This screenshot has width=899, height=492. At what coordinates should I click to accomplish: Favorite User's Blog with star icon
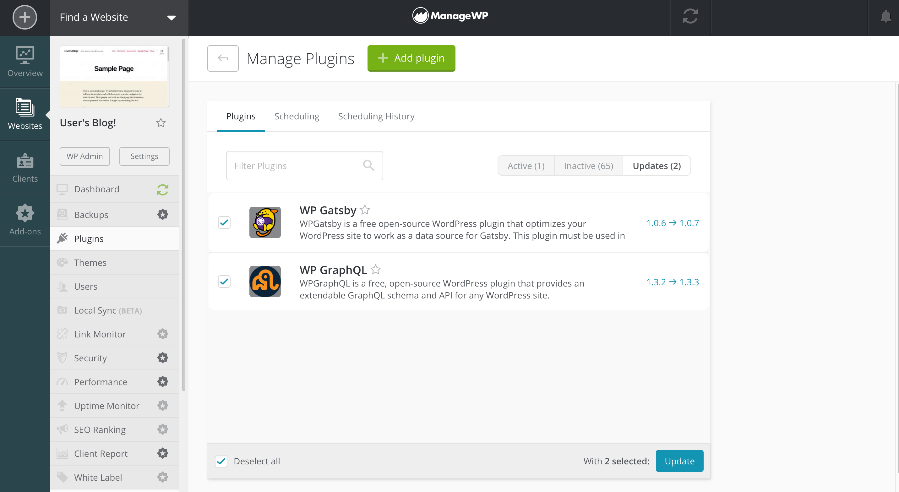coord(161,123)
